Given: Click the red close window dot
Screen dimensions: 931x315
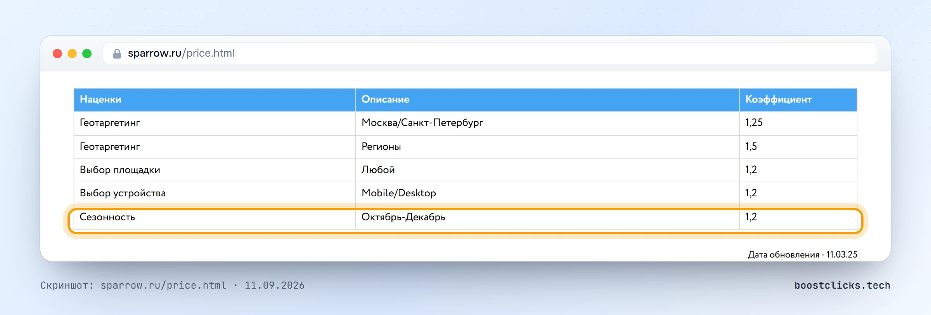Looking at the screenshot, I should point(57,54).
